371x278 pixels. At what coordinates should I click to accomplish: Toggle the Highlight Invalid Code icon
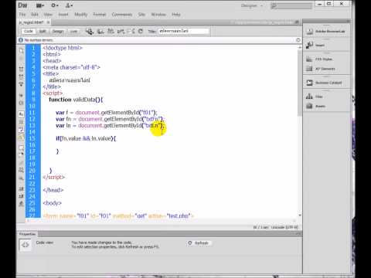[21, 122]
